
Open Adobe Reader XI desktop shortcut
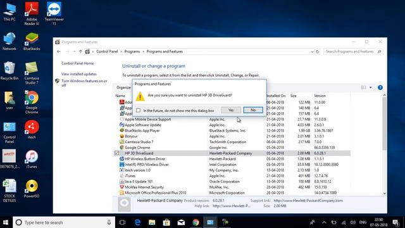tap(32, 14)
